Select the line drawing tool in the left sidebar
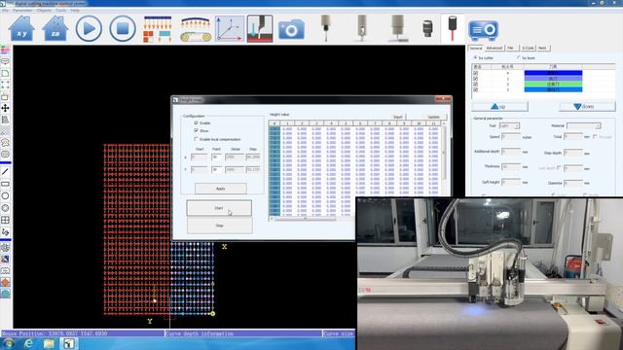Viewport: 623px width, 350px height. (5, 172)
